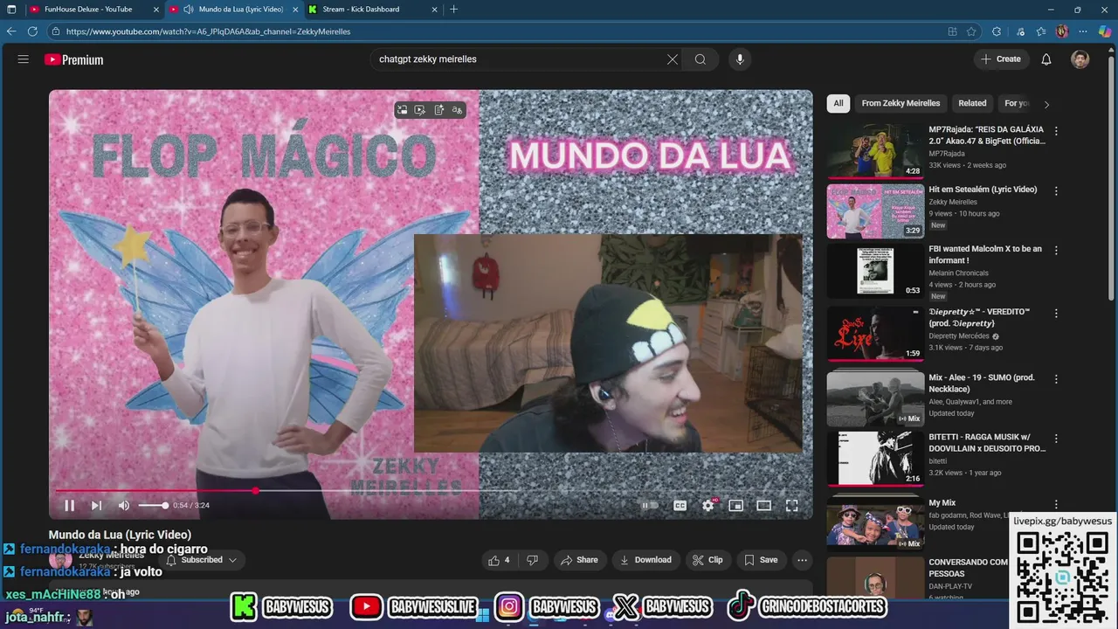Switch to miniplayer mode

(735, 505)
